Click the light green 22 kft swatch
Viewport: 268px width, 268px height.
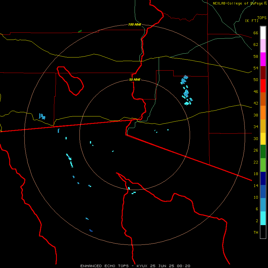click(263, 165)
